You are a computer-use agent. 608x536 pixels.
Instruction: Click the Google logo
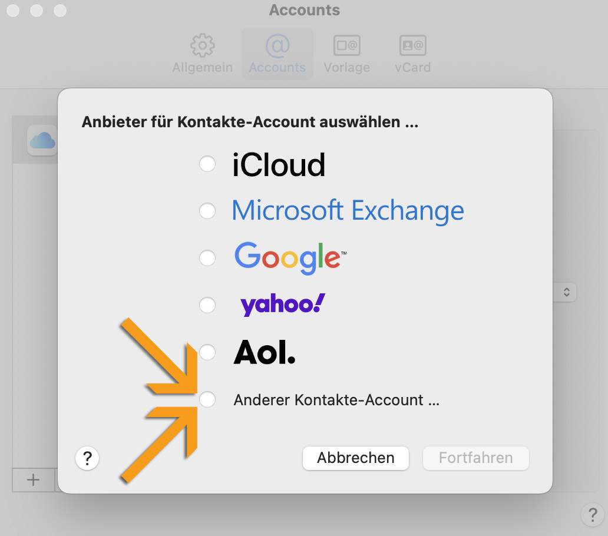pyautogui.click(x=290, y=258)
